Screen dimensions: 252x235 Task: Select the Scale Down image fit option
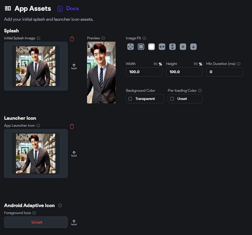click(x=193, y=47)
